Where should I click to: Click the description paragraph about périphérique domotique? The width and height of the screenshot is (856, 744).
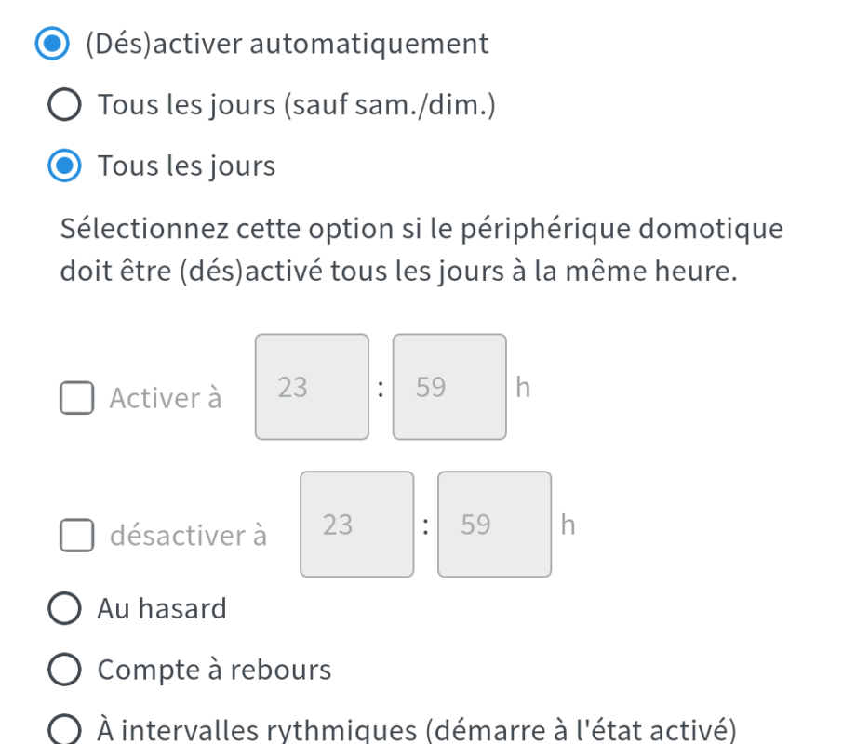[421, 249]
